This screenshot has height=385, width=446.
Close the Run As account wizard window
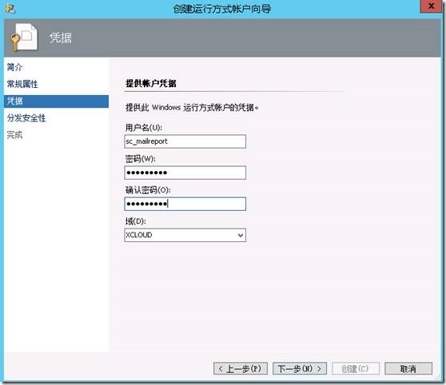(x=431, y=6)
